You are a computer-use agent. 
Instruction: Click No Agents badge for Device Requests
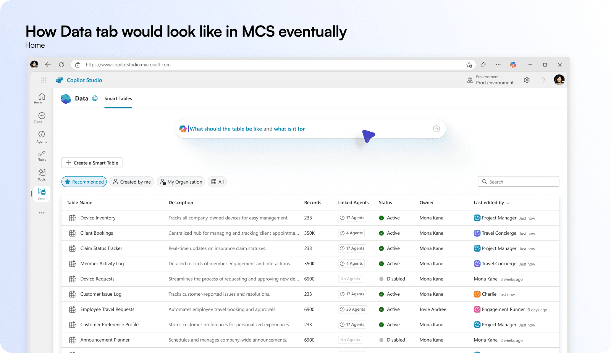coord(350,279)
